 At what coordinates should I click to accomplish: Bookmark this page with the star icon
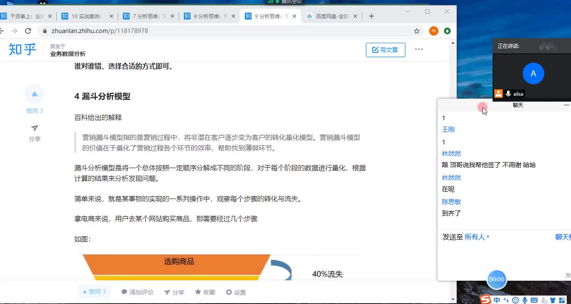click(x=417, y=31)
